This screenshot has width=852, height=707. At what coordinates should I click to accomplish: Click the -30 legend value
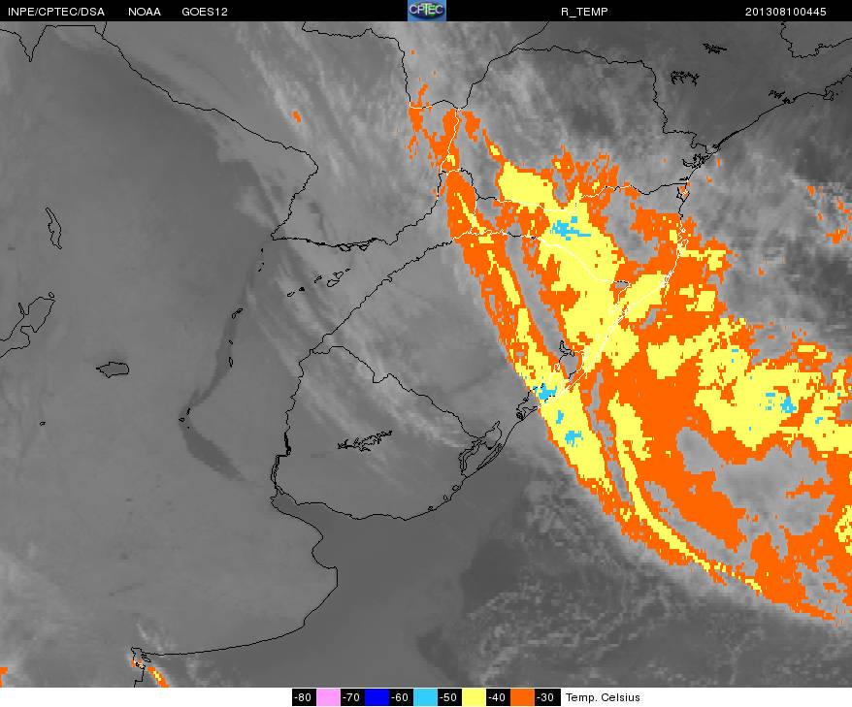tap(546, 697)
